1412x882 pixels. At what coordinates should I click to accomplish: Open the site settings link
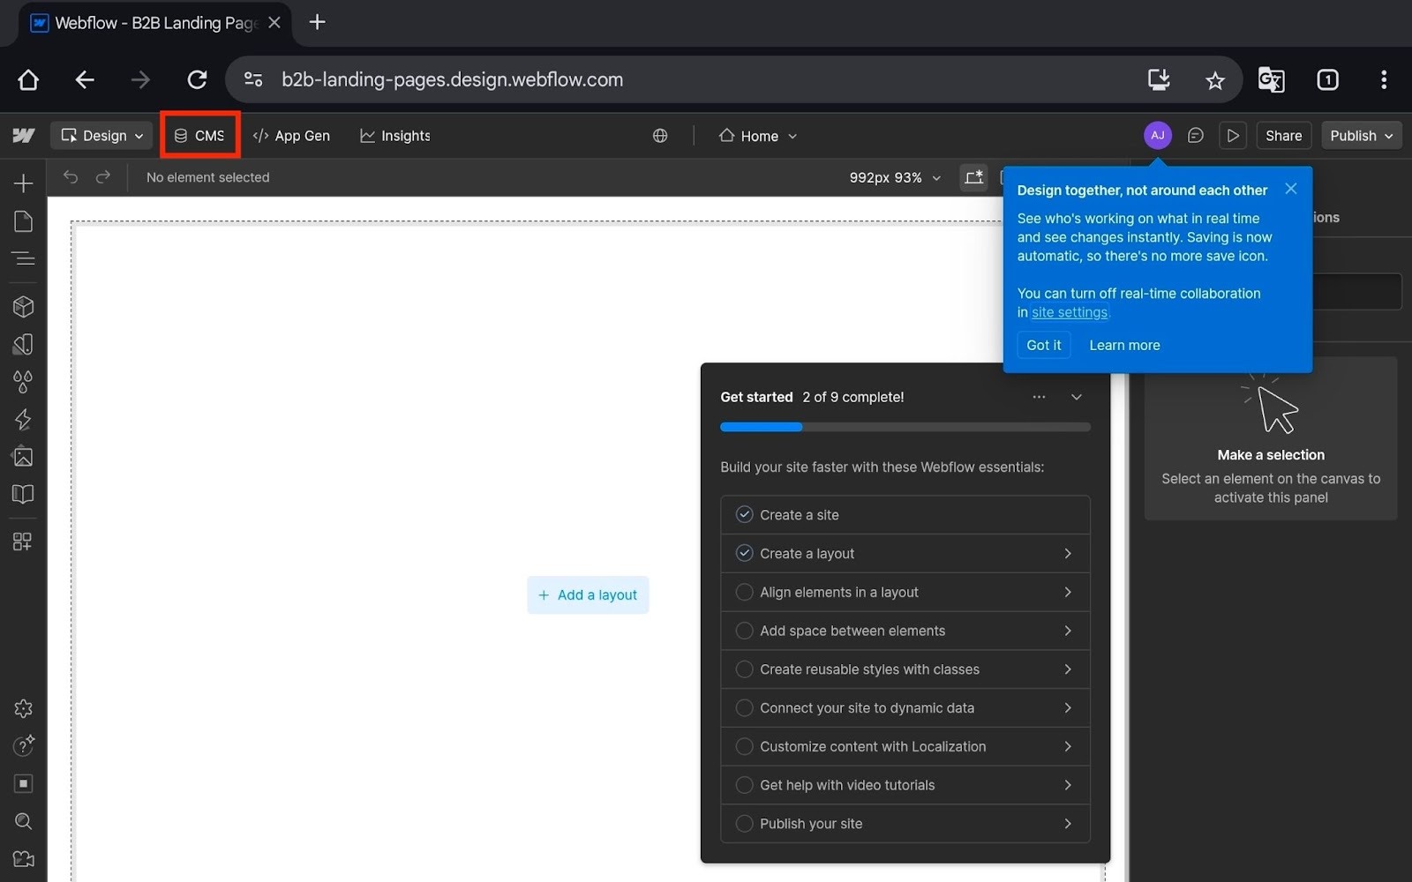[1070, 312]
